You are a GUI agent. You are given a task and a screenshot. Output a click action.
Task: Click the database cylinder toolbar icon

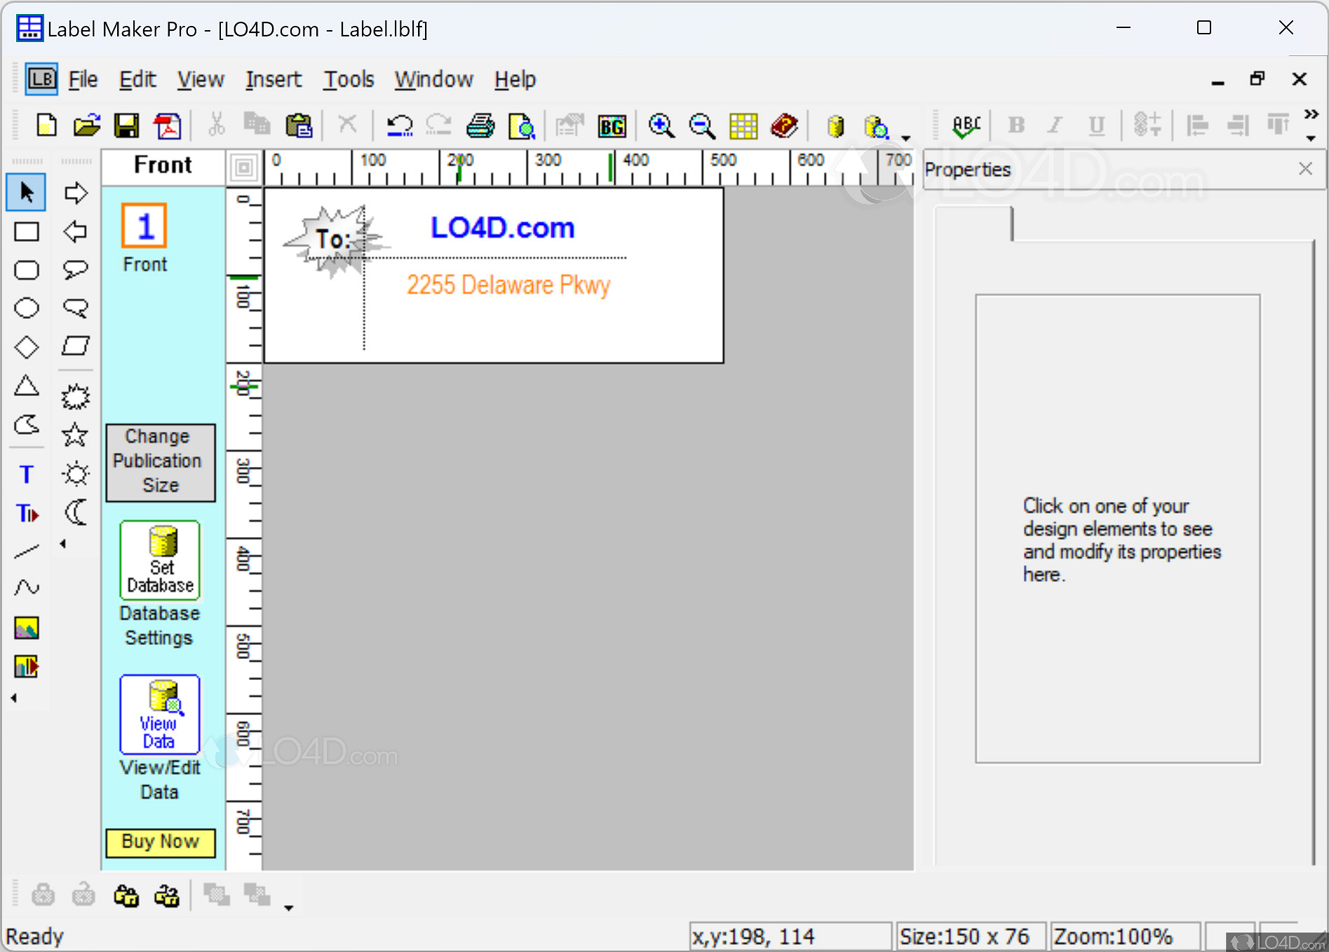tap(835, 126)
